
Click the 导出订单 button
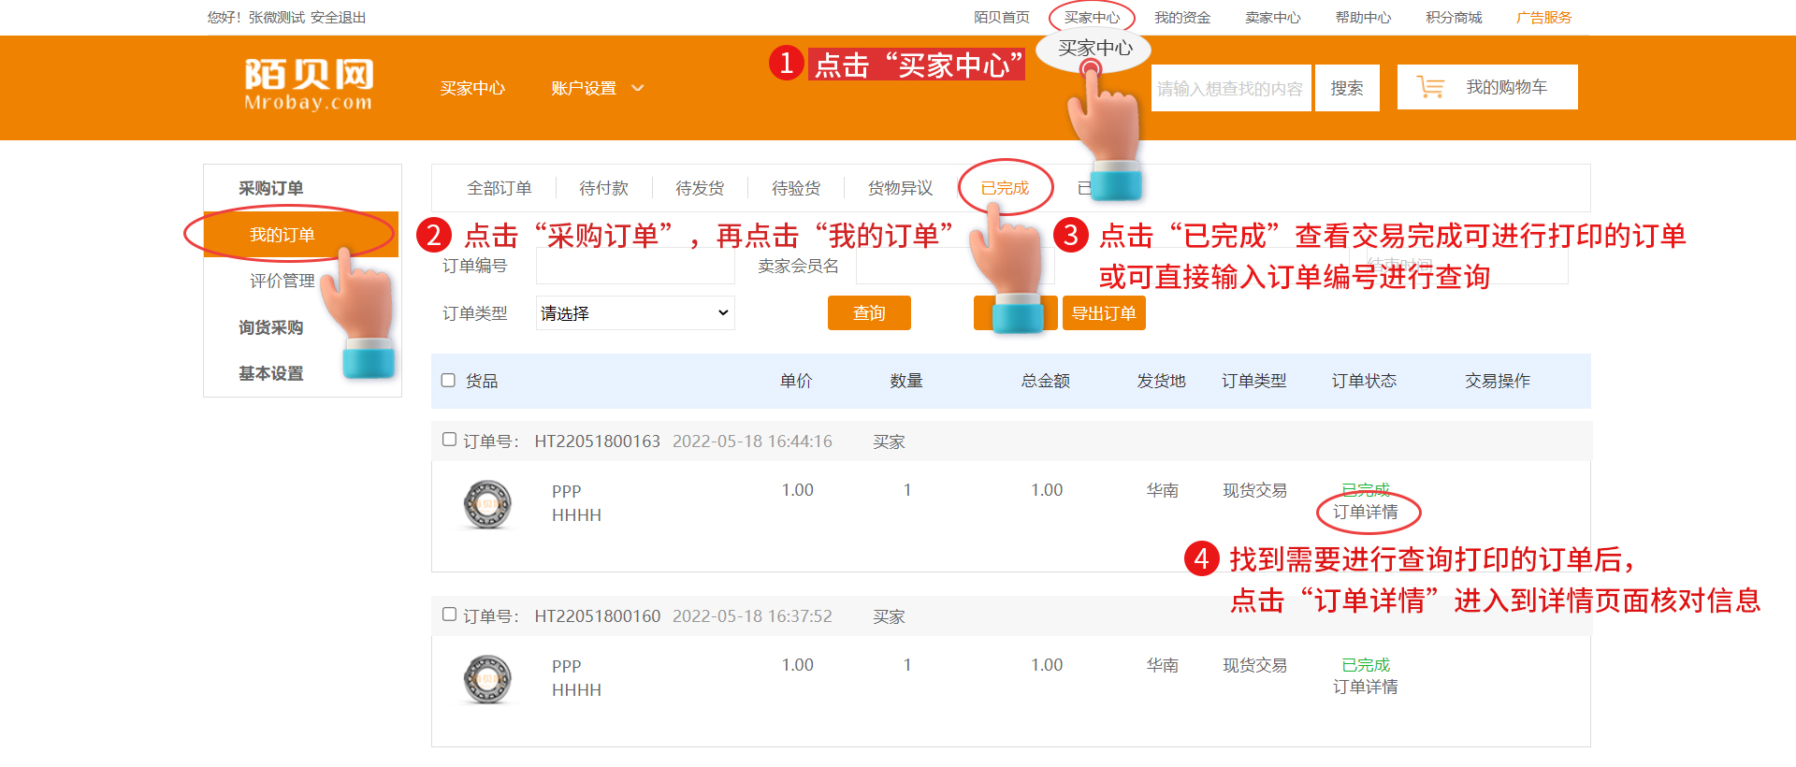point(1104,313)
